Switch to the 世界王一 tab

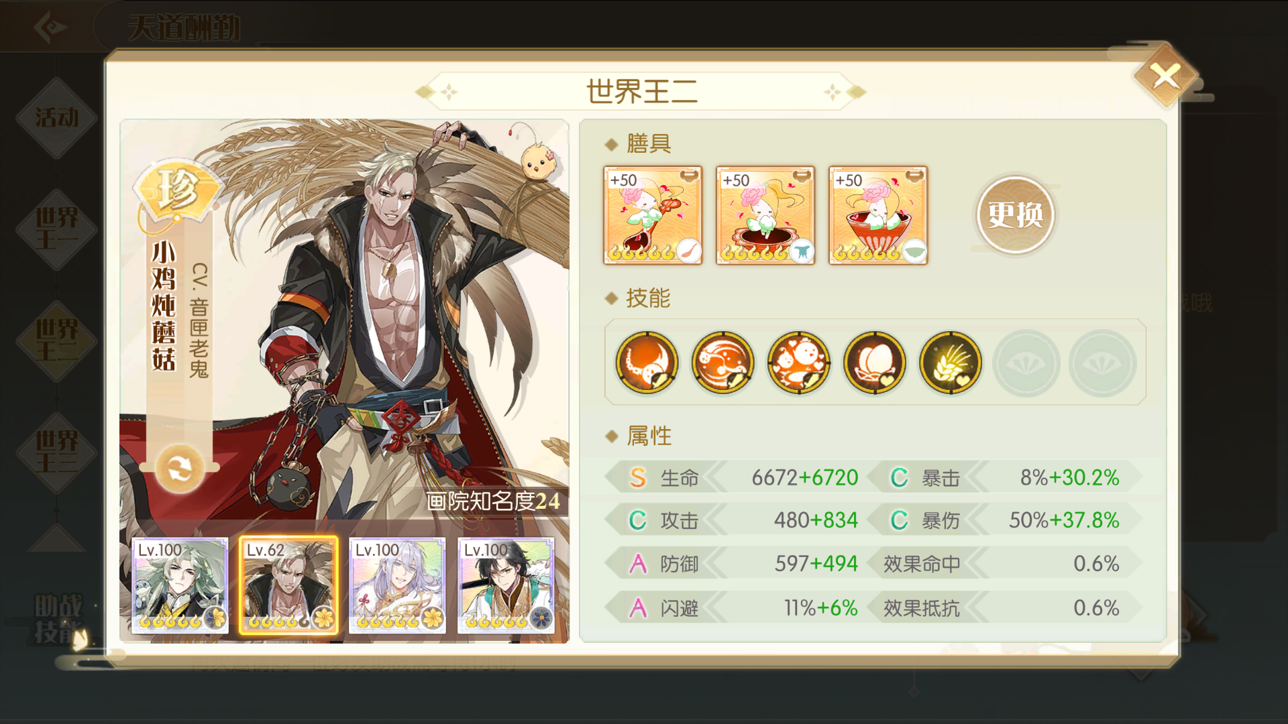[57, 229]
